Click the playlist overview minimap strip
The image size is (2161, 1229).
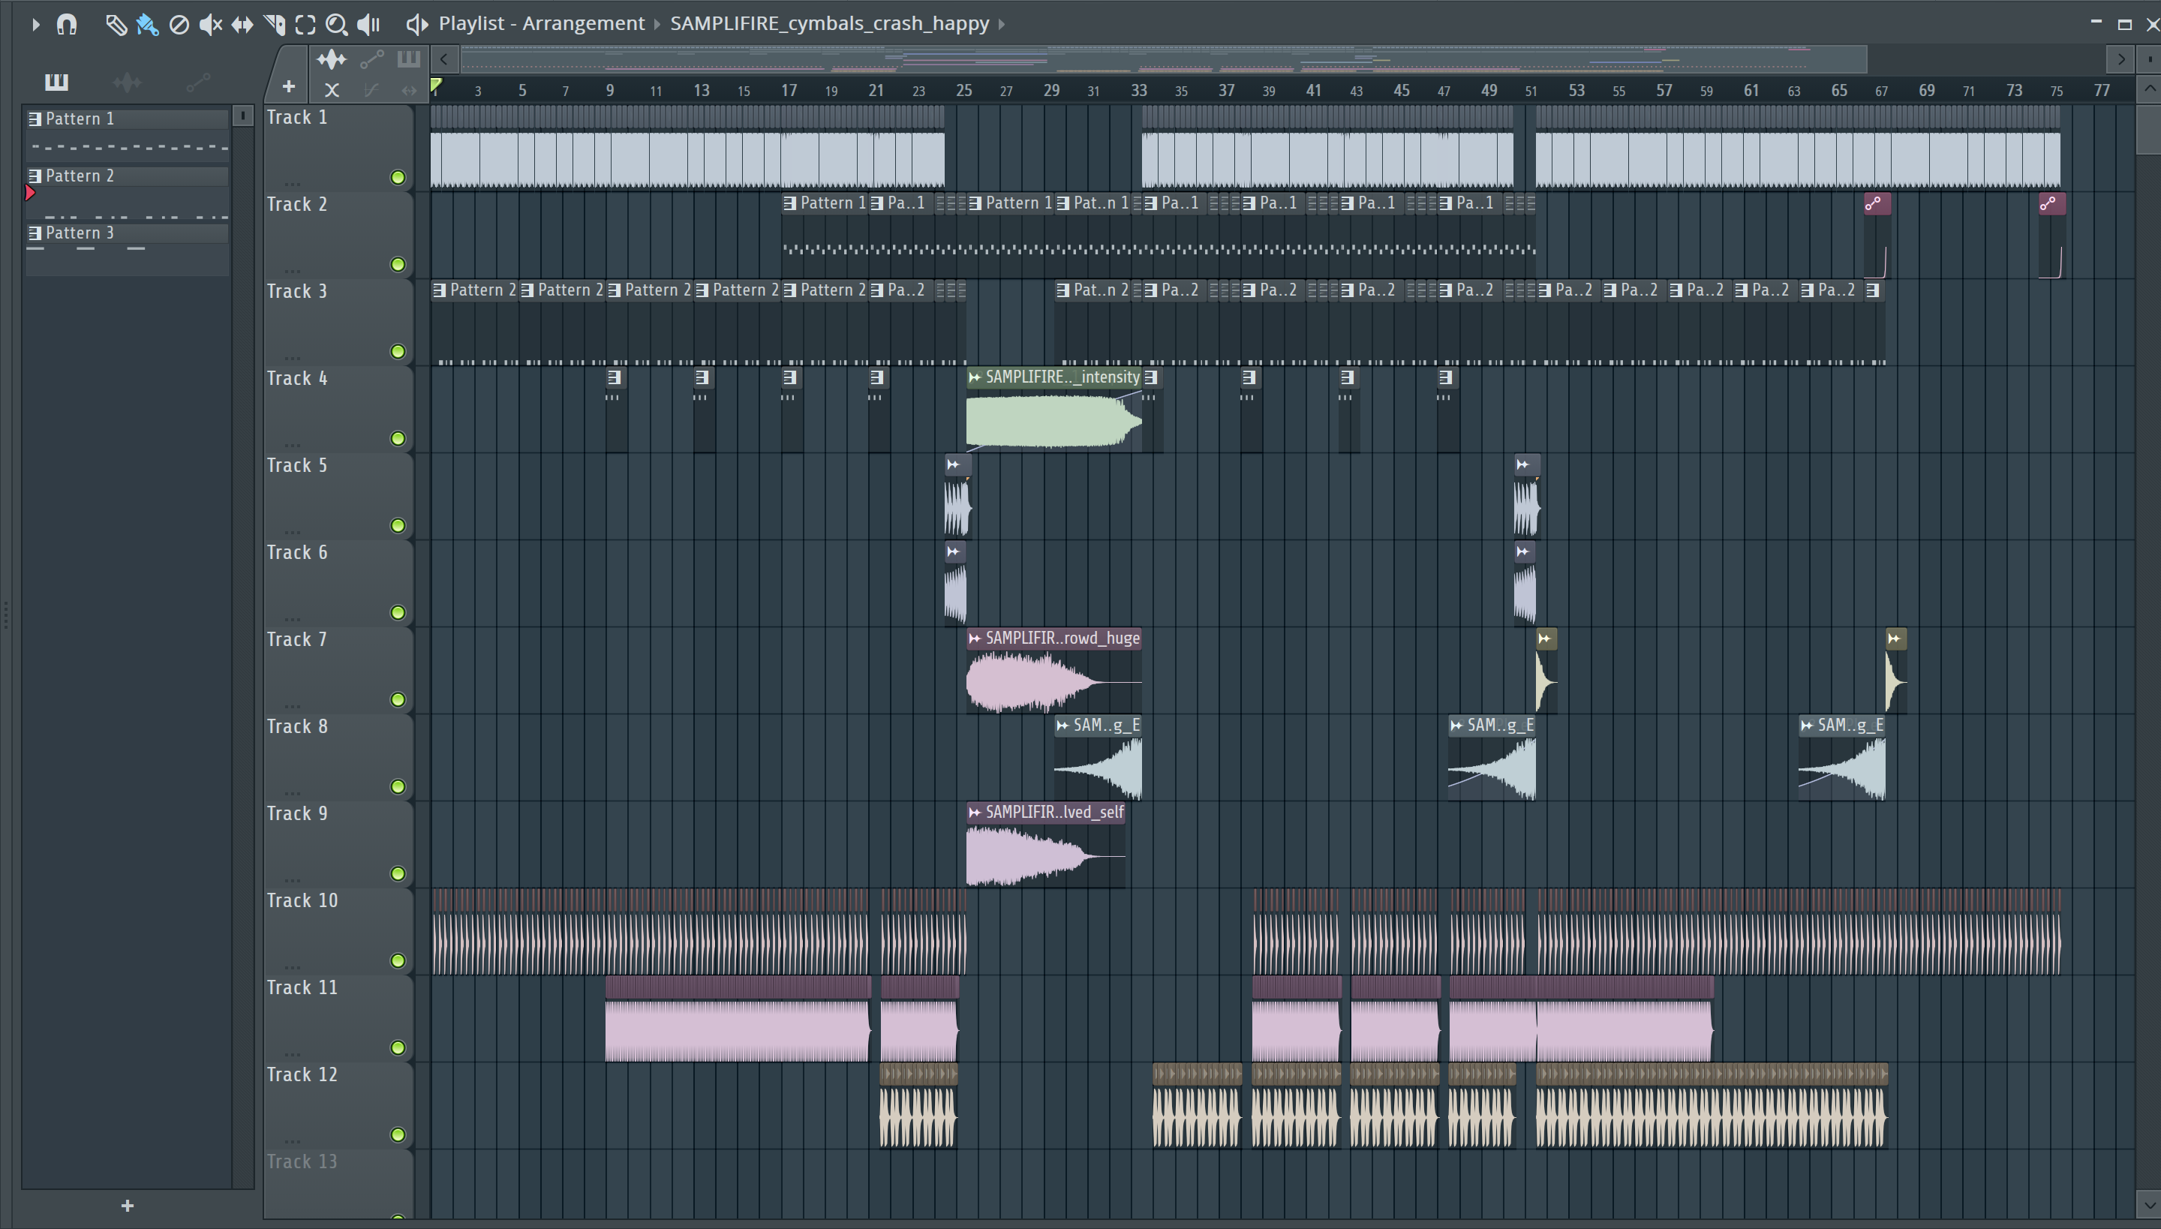tap(1163, 59)
